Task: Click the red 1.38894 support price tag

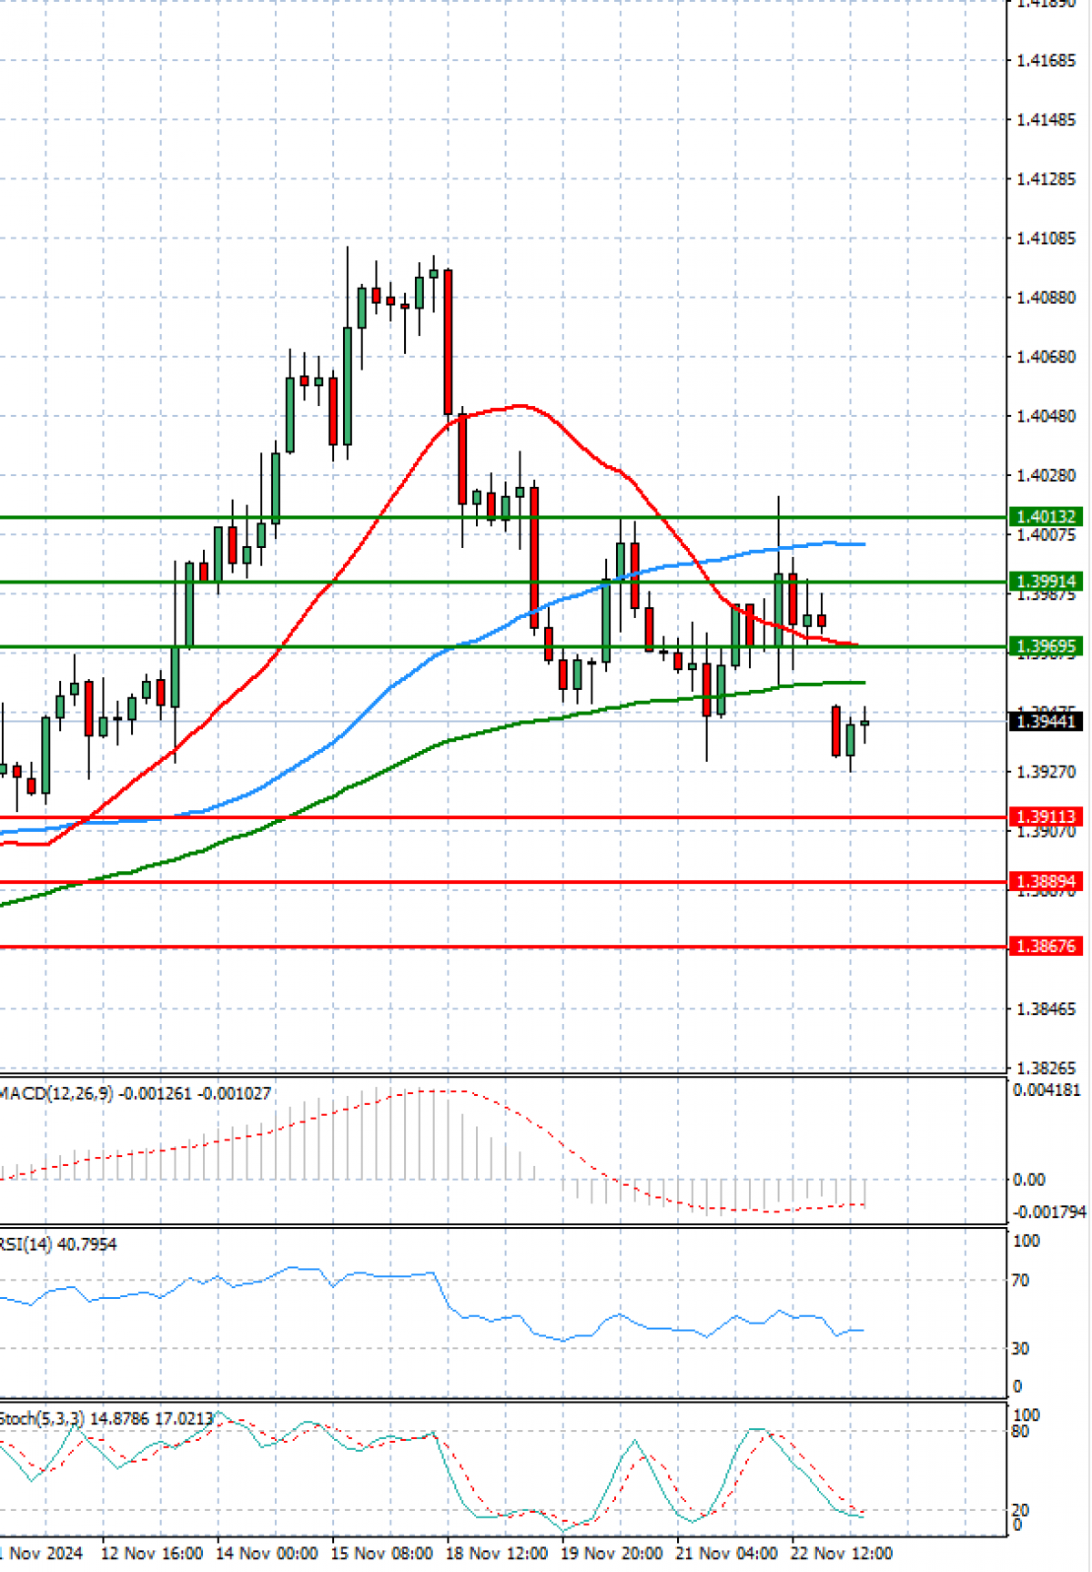Action: tap(1046, 882)
